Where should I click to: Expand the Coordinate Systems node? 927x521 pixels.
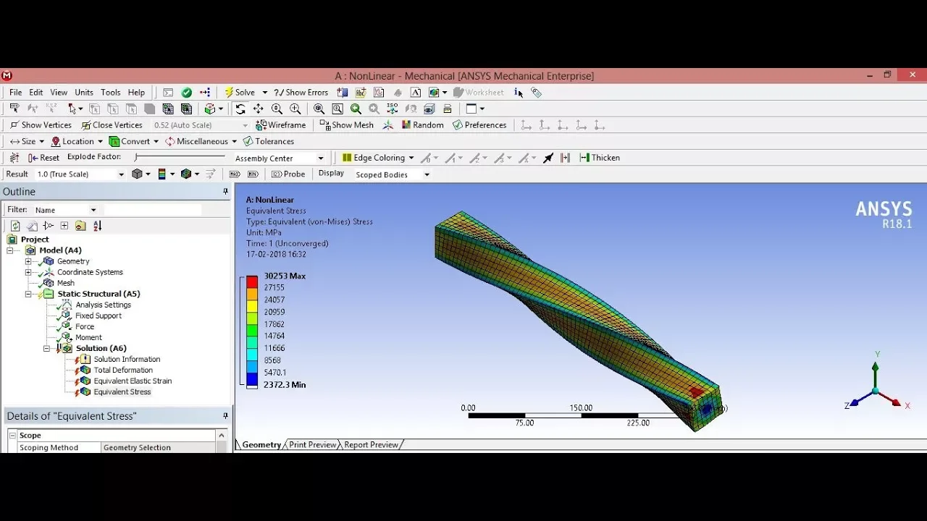[x=28, y=272]
